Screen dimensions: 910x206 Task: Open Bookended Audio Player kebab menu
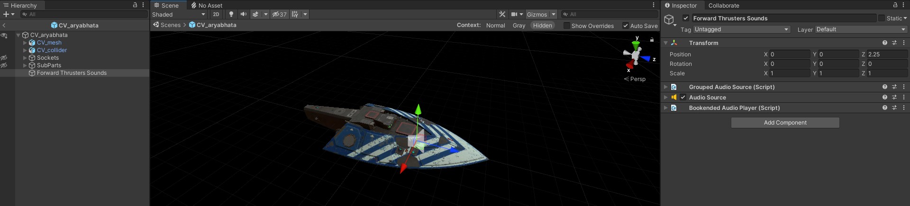(904, 107)
